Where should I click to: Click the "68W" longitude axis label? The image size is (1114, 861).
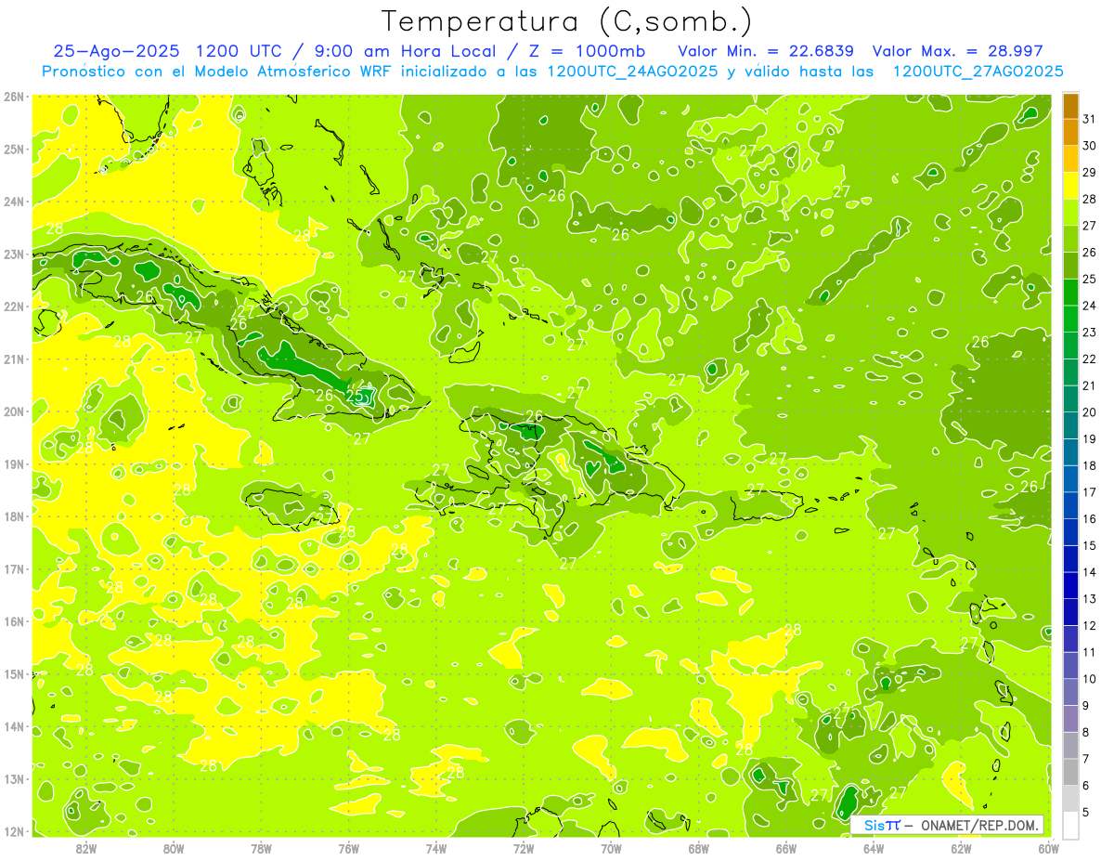699,848
